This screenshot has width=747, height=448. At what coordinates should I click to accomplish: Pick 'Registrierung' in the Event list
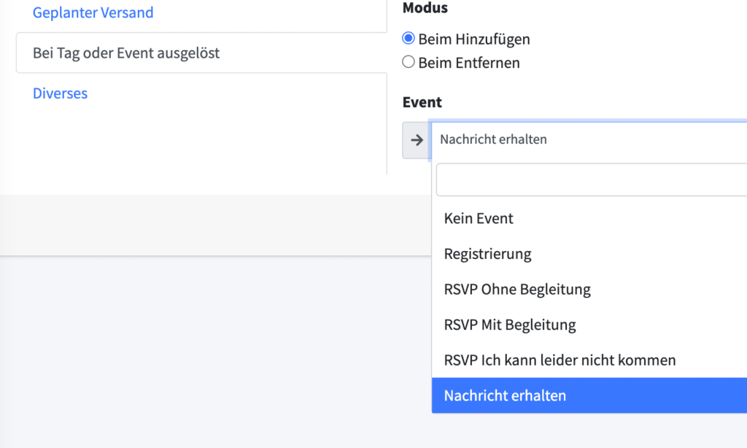487,254
